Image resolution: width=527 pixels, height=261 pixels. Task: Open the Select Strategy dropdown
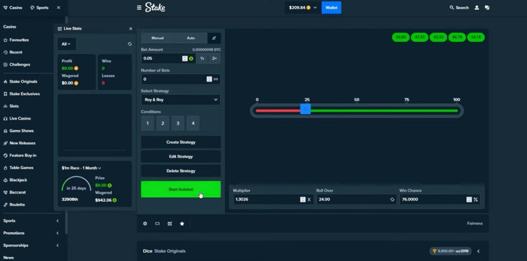(181, 100)
